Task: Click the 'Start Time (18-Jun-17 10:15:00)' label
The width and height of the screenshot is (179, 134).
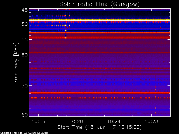Action: click(x=100, y=127)
